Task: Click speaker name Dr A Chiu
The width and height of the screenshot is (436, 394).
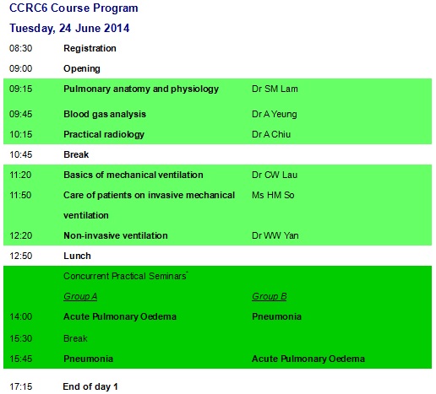Action: tap(271, 134)
